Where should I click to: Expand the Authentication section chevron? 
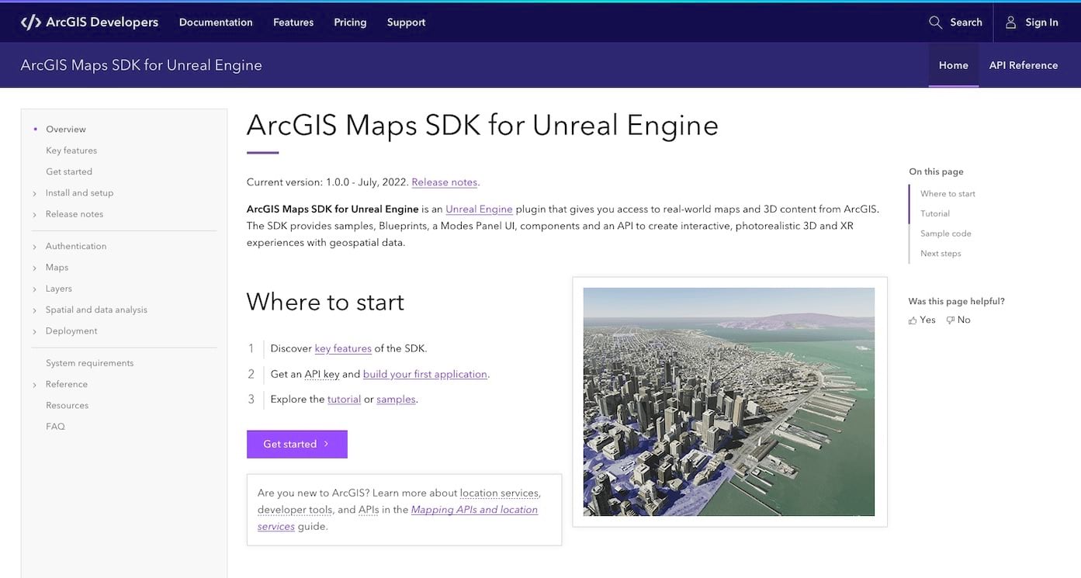35,247
